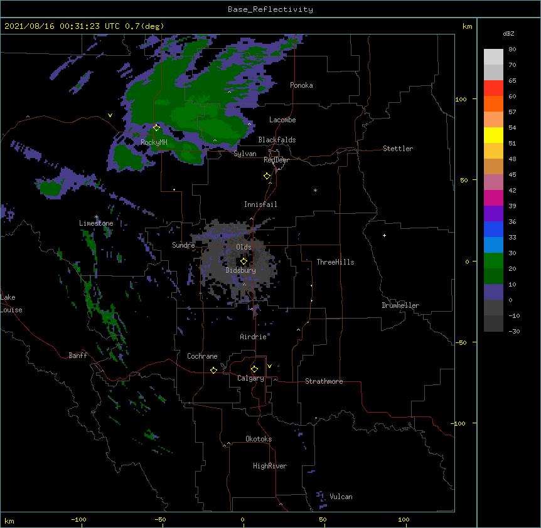The width and height of the screenshot is (541, 528).
Task: Select the yellow radar-site diamond between Olds and Didsbury
Action: point(244,261)
